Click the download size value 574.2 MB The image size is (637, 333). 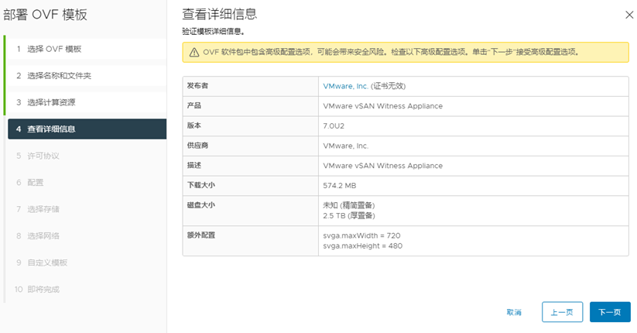(x=340, y=186)
